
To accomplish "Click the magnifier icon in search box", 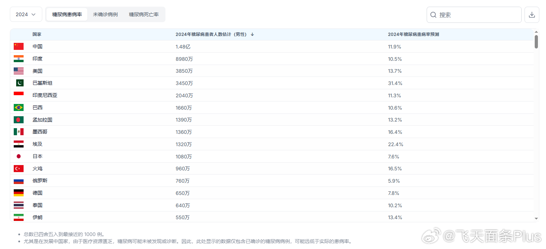I will point(434,15).
